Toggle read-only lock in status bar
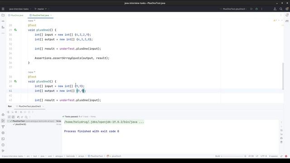The height and width of the screenshot is (163, 290). 281,156
